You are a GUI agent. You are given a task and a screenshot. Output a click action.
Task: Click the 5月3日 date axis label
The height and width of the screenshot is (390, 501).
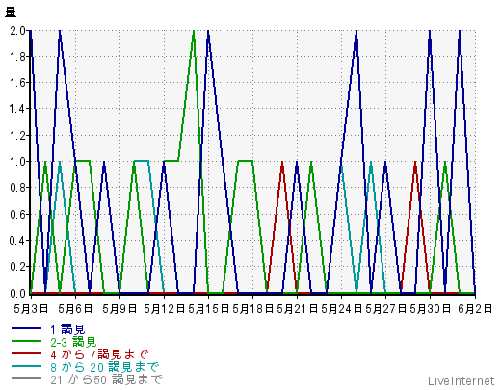pos(31,309)
